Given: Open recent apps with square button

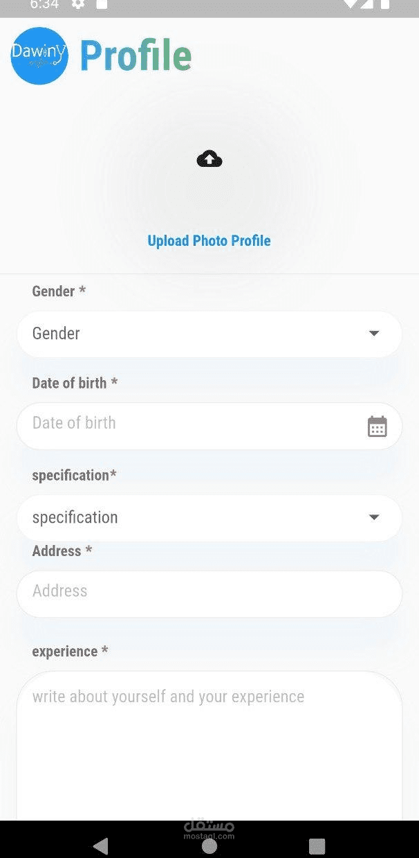Looking at the screenshot, I should [x=317, y=846].
